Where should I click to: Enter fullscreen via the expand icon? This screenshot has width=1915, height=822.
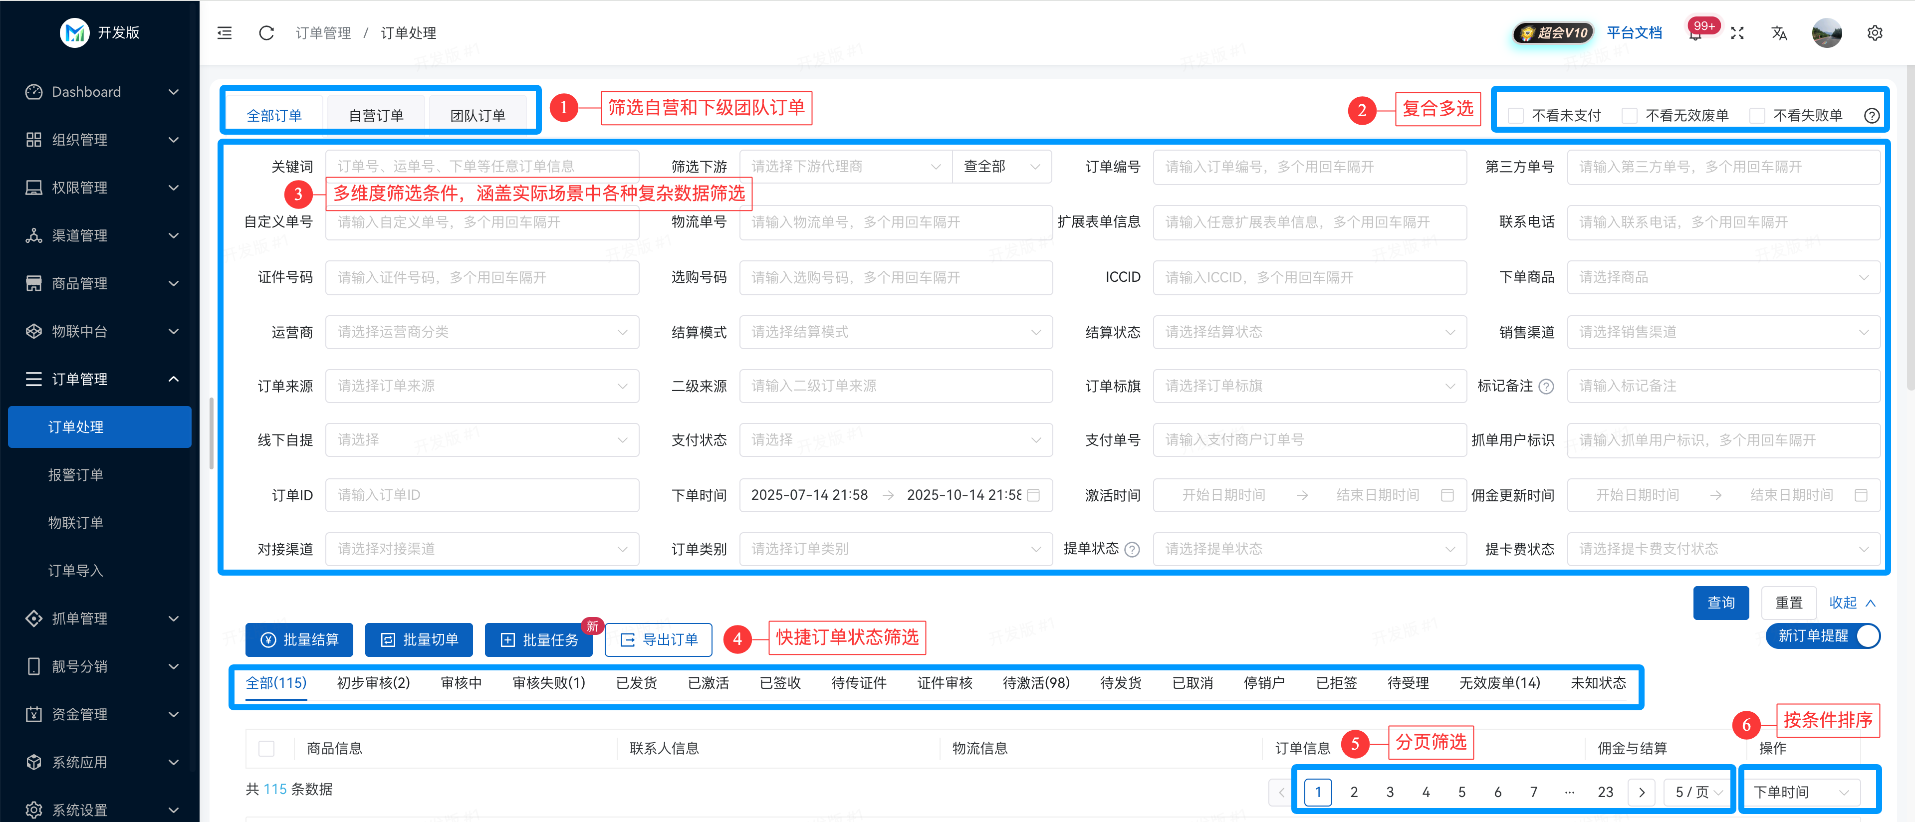click(1737, 33)
